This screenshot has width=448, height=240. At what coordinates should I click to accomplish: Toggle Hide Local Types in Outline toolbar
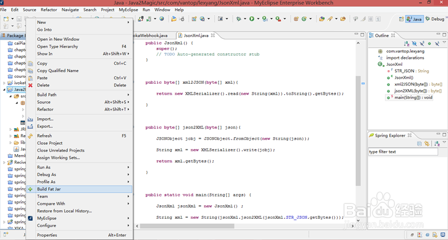(x=437, y=44)
